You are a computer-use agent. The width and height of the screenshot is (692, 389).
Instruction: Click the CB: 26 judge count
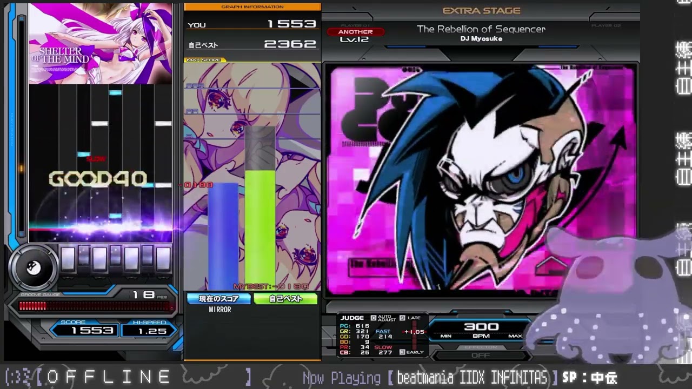pos(355,353)
